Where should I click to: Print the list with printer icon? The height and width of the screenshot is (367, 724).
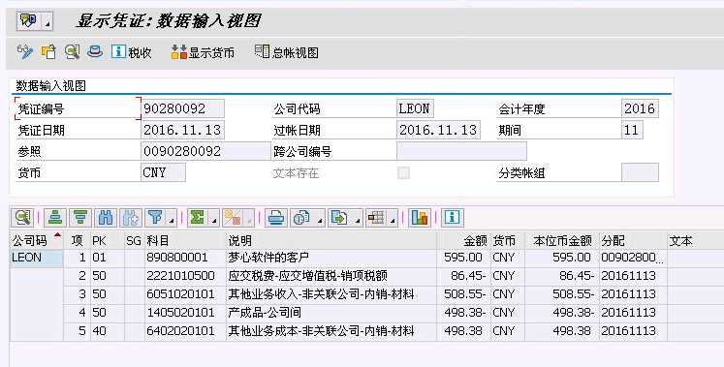tap(276, 218)
